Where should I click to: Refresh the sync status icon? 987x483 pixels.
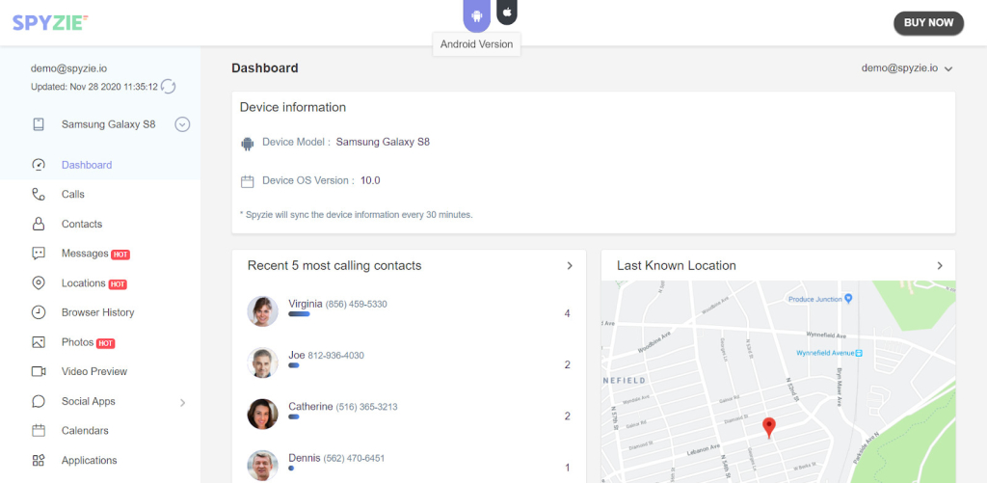pyautogui.click(x=168, y=86)
